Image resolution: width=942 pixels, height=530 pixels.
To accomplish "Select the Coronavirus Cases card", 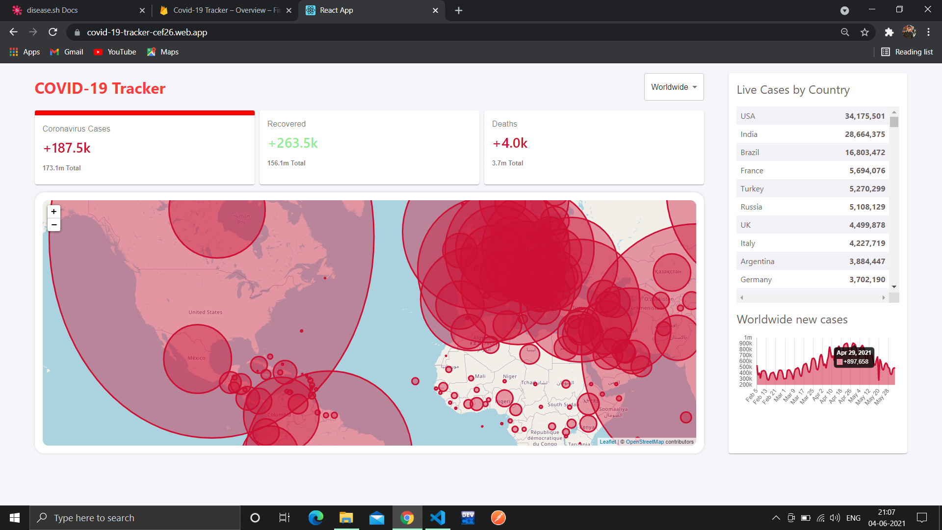I will click(x=145, y=148).
